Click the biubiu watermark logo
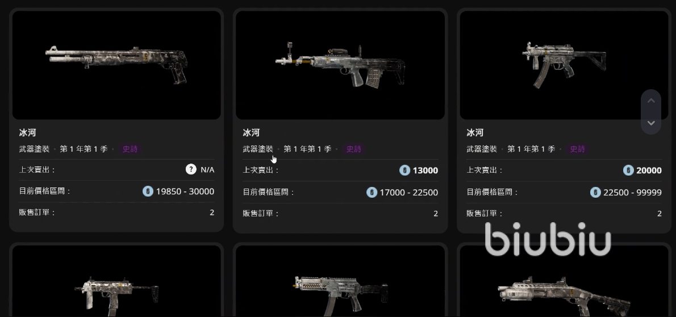Screen dimensions: 676x317 tap(548, 239)
